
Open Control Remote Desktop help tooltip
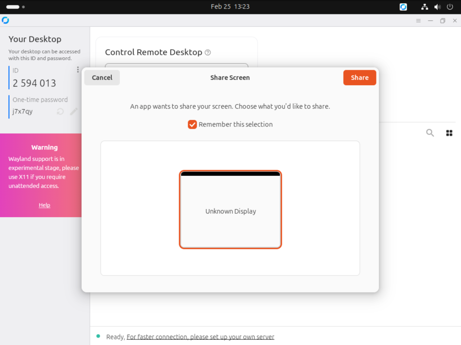tap(207, 52)
